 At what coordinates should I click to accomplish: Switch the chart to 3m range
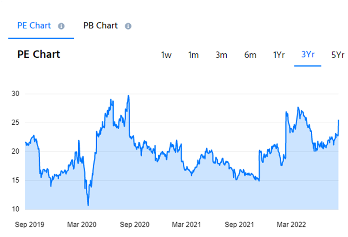pos(221,55)
